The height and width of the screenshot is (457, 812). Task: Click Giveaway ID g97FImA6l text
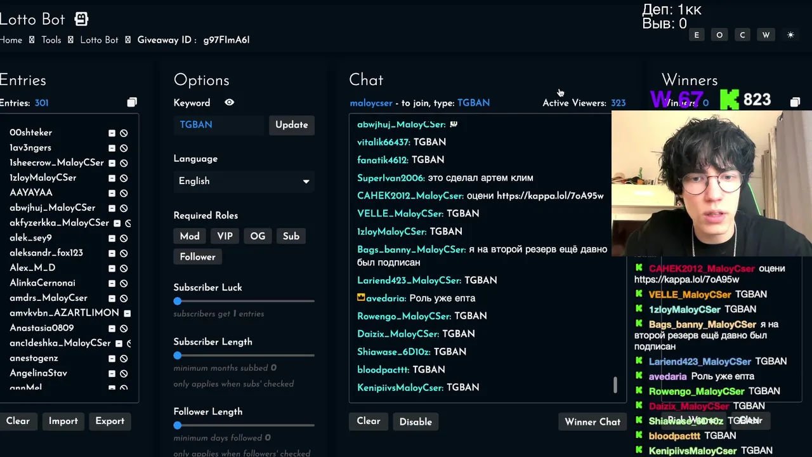(226, 40)
